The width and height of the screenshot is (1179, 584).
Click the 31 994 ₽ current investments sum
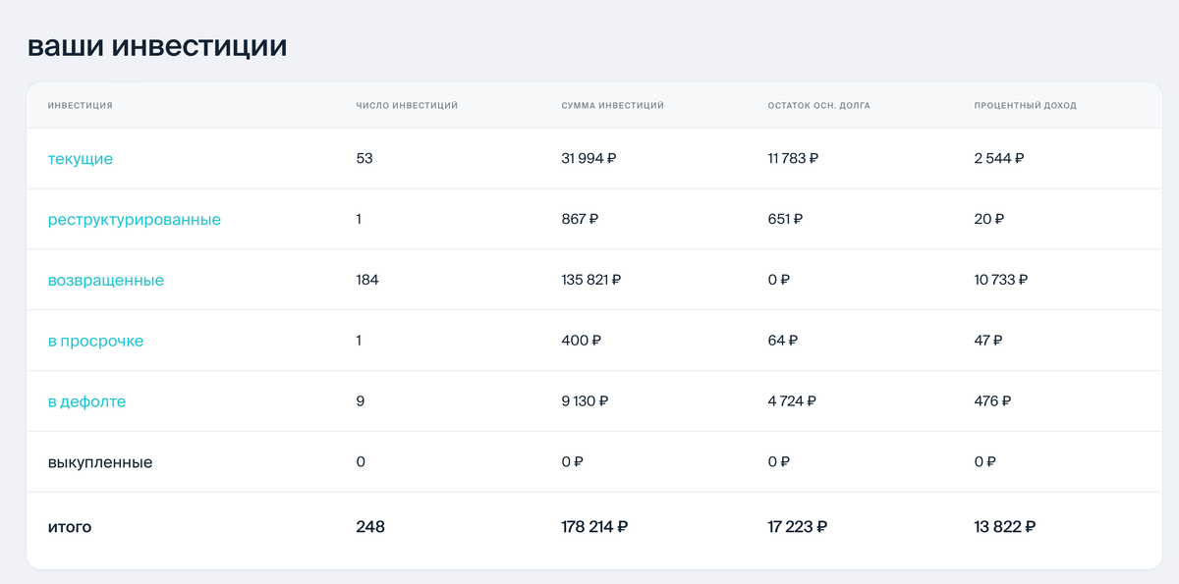click(589, 158)
